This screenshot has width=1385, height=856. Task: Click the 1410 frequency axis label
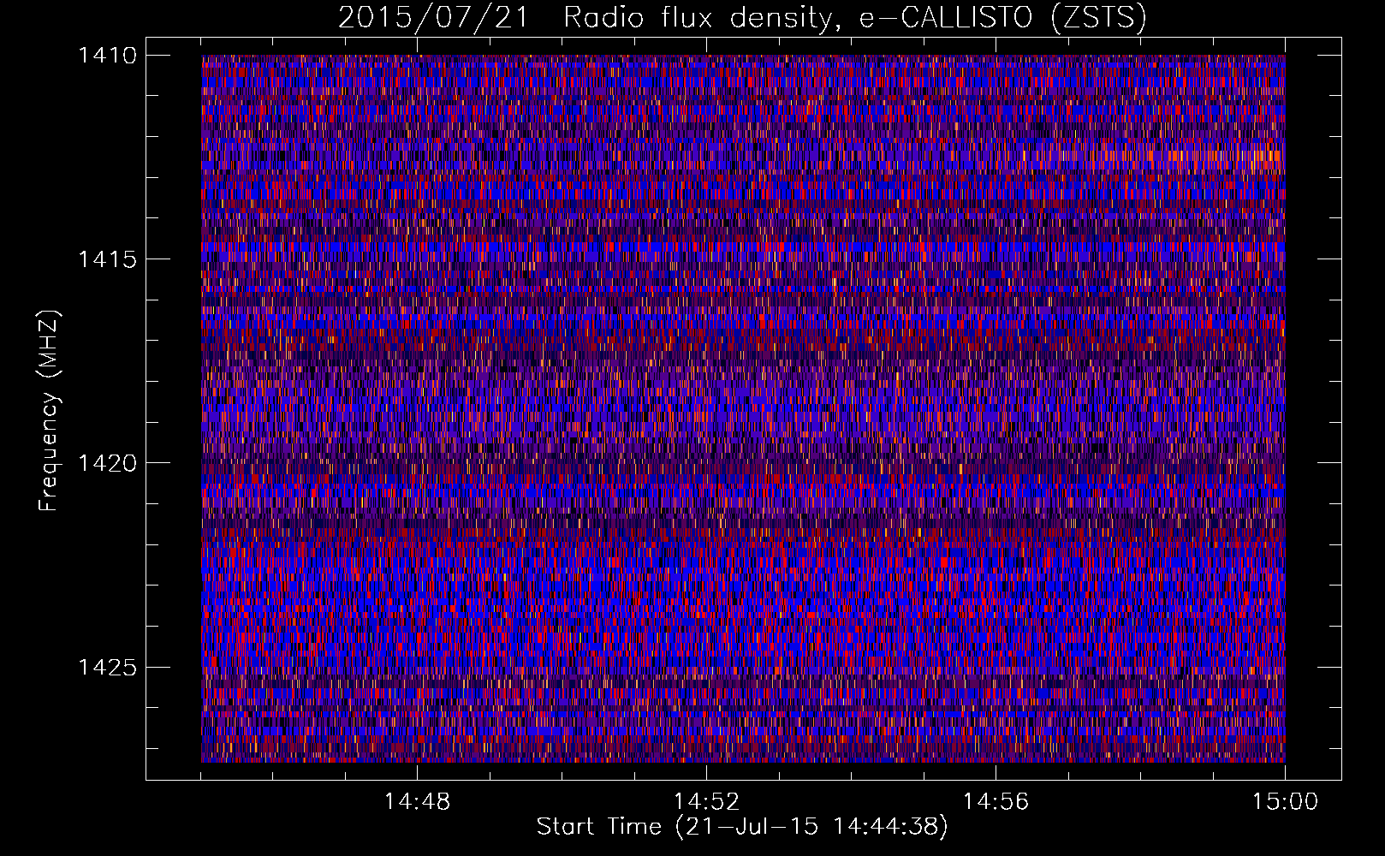107,56
